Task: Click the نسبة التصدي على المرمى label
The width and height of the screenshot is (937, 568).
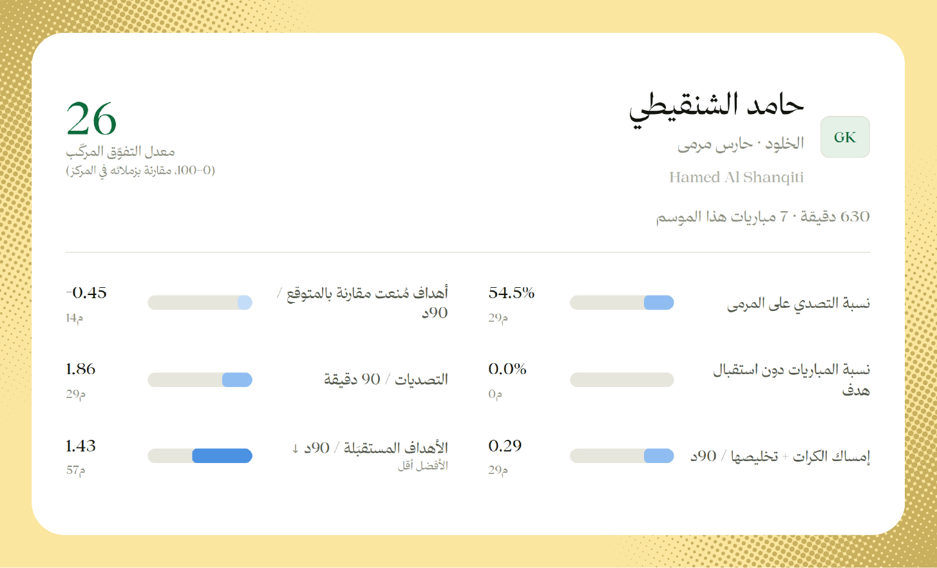Action: (x=799, y=303)
